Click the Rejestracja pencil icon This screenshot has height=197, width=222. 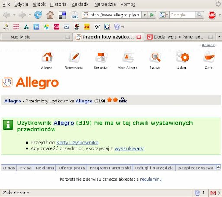click(74, 57)
